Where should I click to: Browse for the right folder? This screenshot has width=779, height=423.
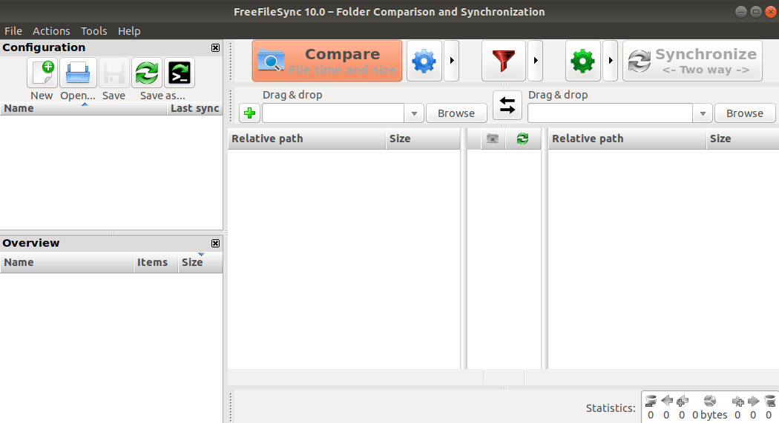tap(745, 113)
